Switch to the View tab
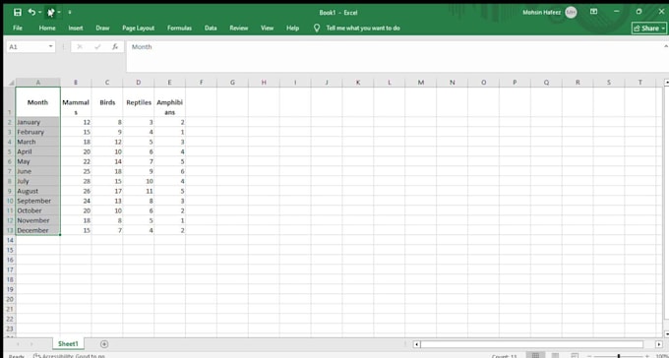The width and height of the screenshot is (669, 358). 267,29
